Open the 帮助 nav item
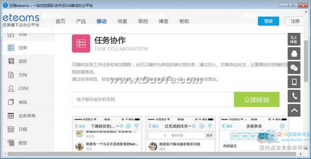Screen dimensions: 311x159 [184, 21]
